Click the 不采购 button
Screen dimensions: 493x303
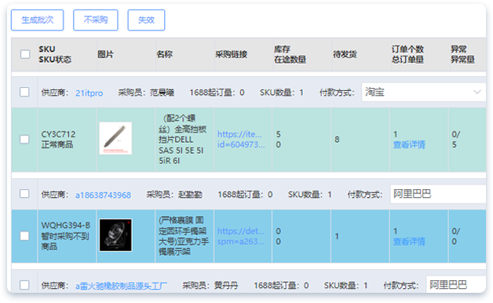96,20
